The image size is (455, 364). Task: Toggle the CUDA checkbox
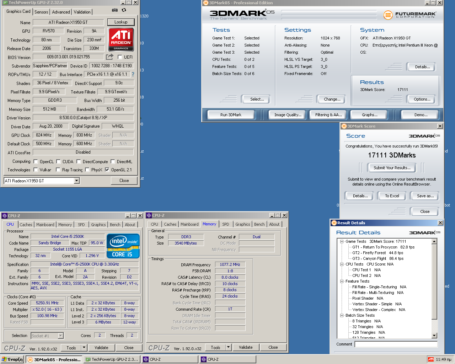58,161
